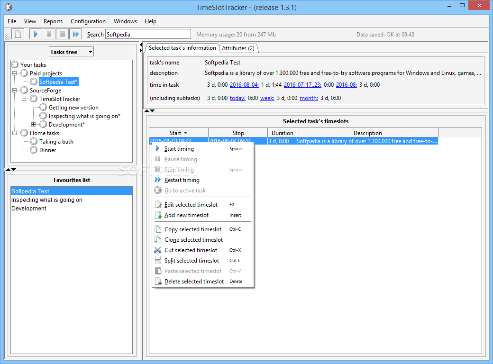
Task: Choose Delete selected timeslot in context menu
Action: [203, 282]
